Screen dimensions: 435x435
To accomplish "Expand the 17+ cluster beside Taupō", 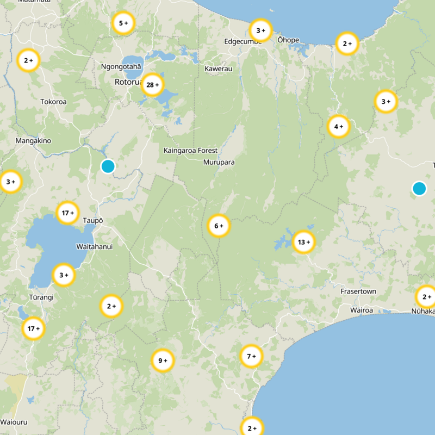I will pos(67,213).
